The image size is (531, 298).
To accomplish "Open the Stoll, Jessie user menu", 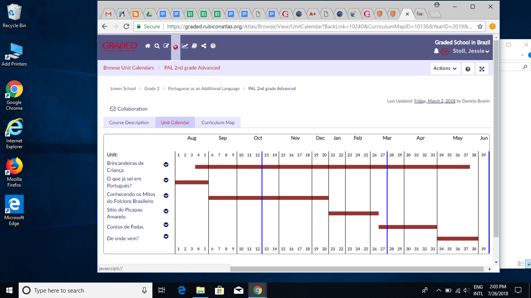I will point(471,51).
